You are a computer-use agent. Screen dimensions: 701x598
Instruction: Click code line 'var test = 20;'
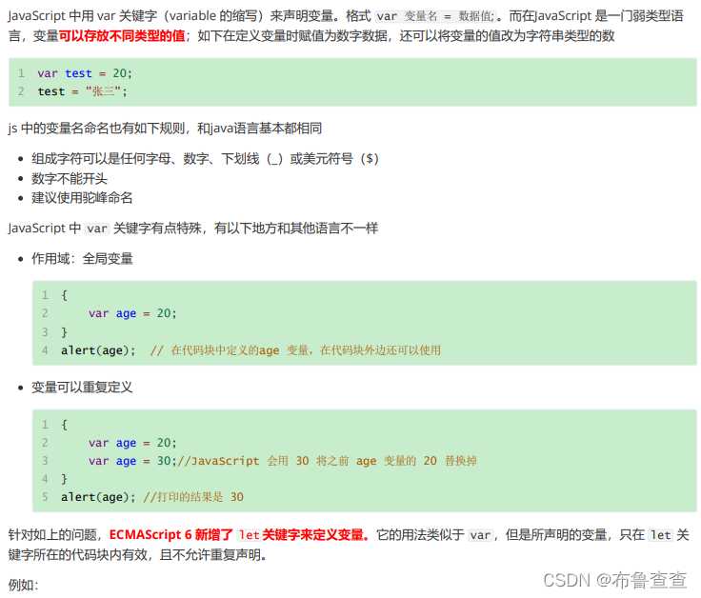(85, 73)
